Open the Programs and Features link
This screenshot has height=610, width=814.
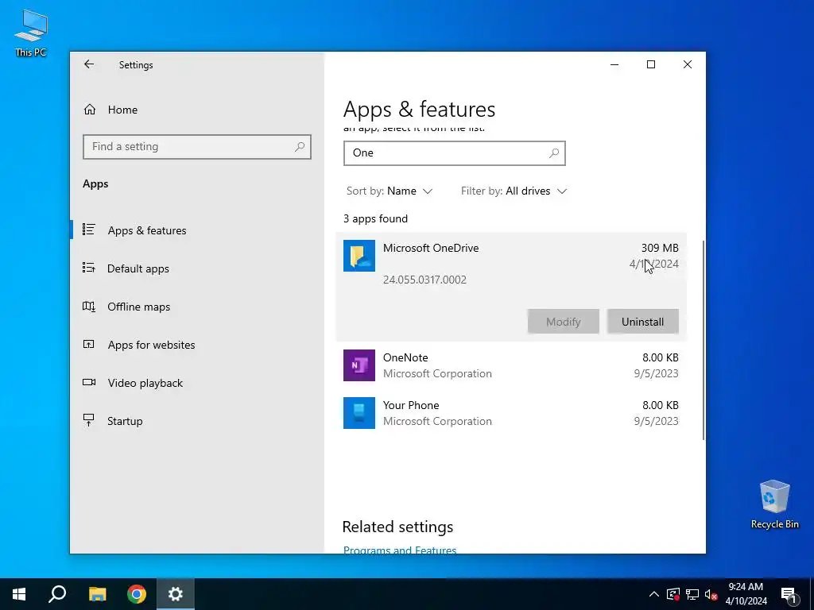pyautogui.click(x=400, y=550)
